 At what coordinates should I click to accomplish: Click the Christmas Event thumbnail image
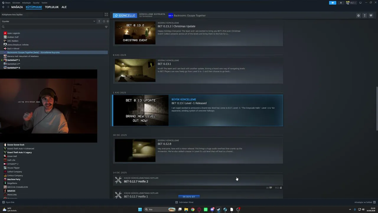(135, 33)
